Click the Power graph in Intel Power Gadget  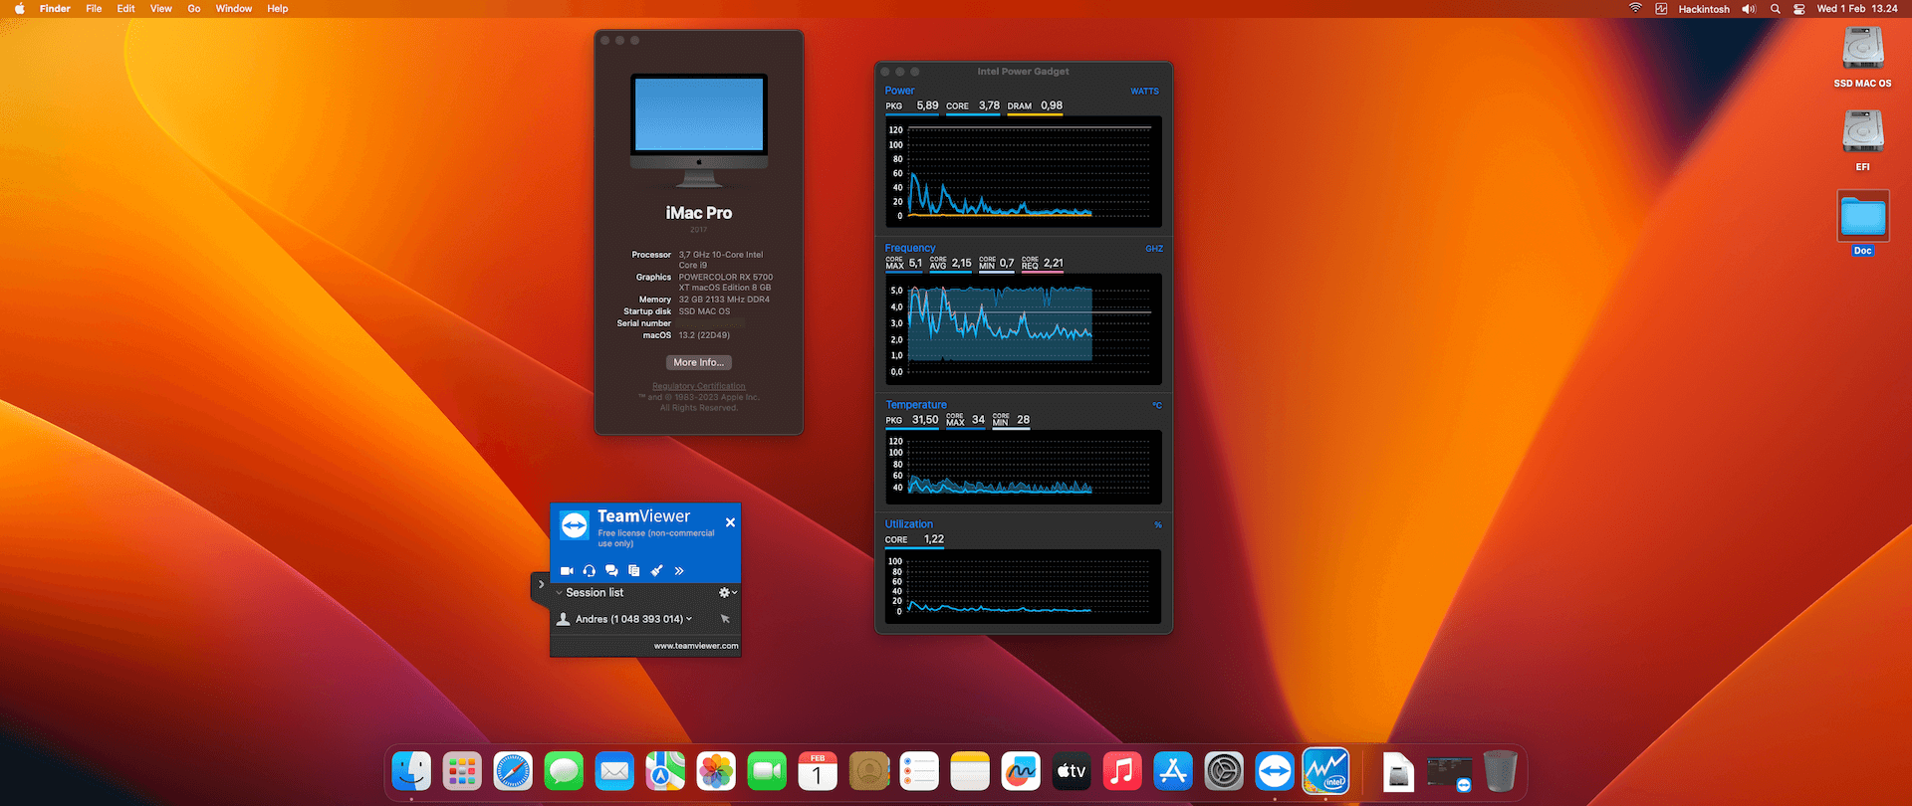coord(1024,171)
